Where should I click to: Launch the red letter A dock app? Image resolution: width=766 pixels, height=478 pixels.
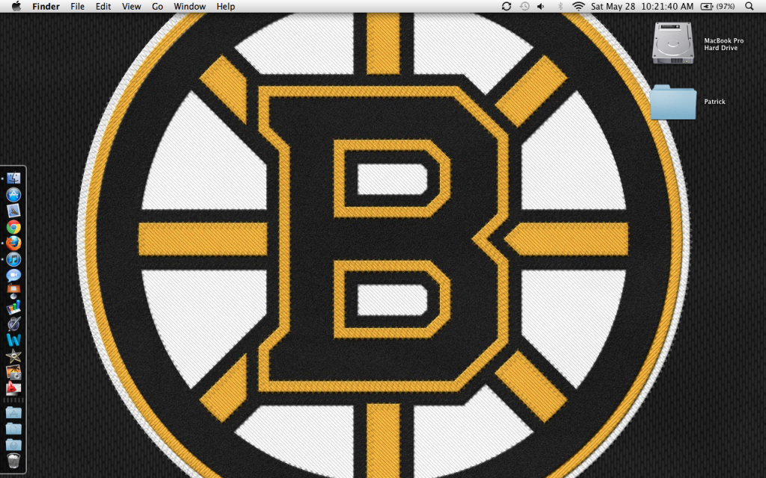[x=13, y=388]
